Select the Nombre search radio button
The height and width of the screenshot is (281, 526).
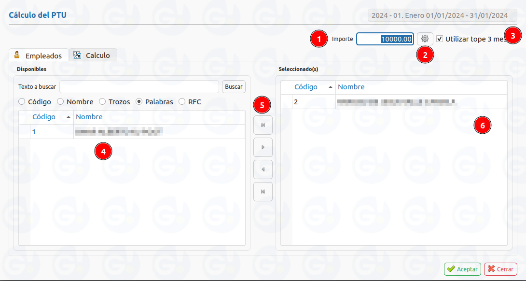tap(60, 102)
